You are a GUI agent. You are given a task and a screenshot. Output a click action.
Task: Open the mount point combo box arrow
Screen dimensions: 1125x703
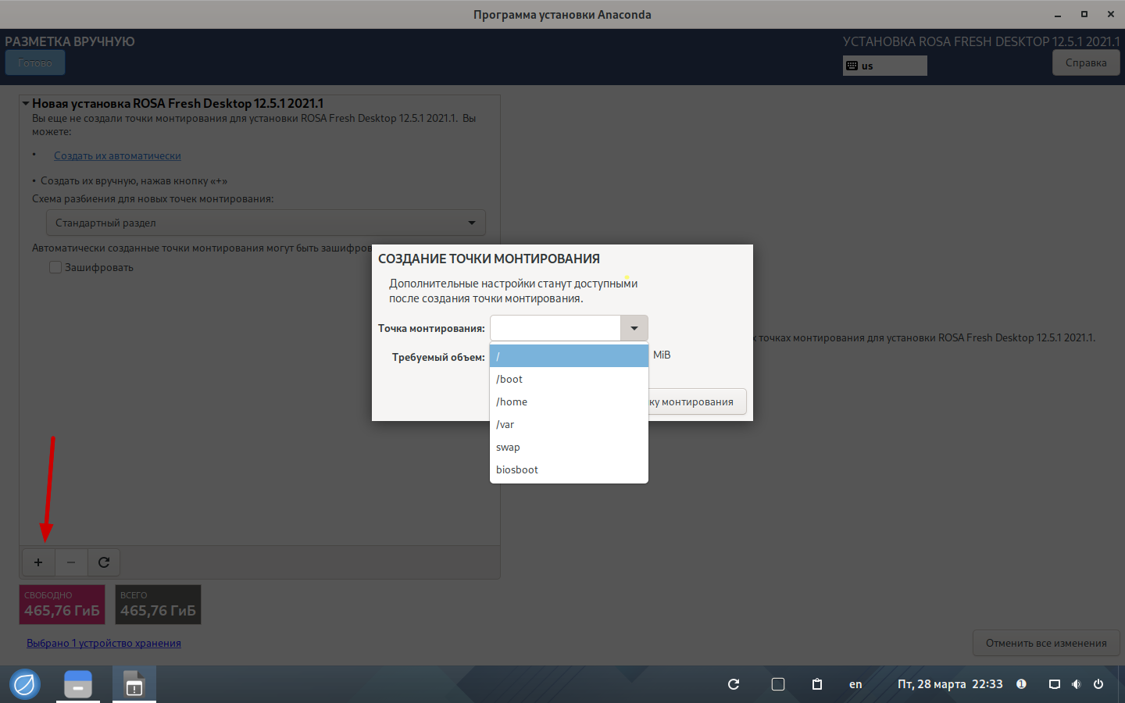(x=634, y=328)
